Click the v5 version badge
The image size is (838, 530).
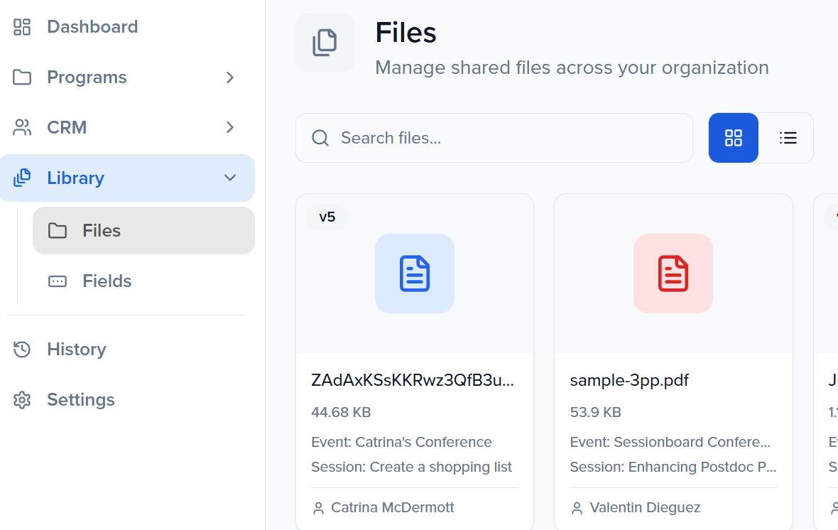[327, 217]
